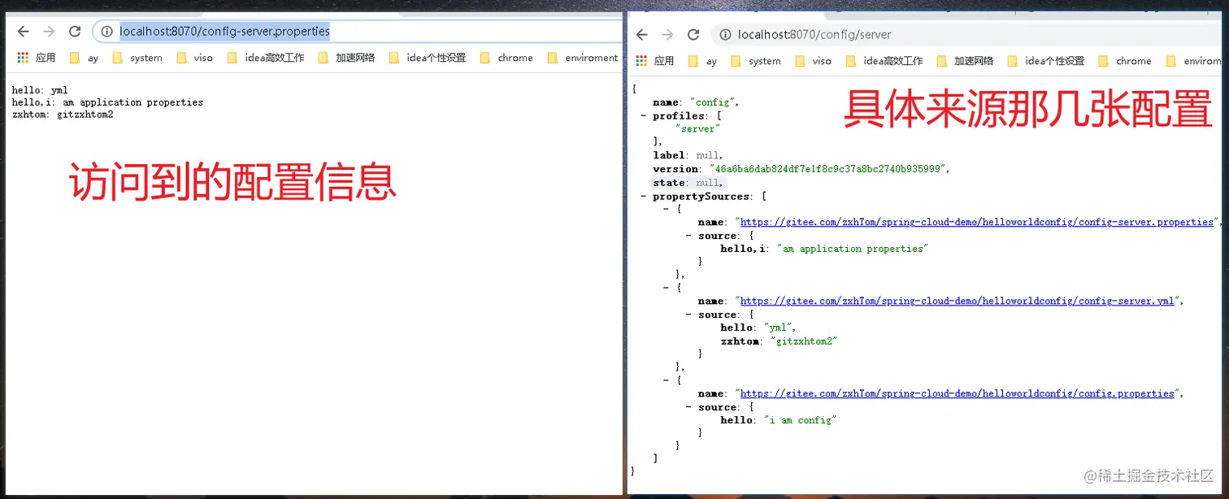Collapse config-server.properties source entry object

click(x=667, y=209)
